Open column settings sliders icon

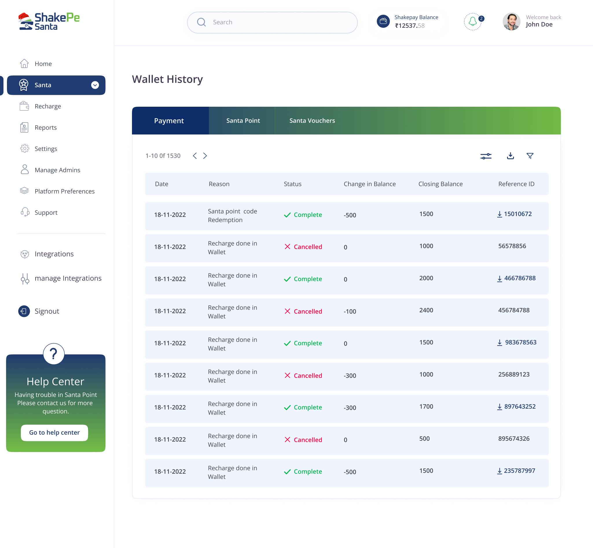click(x=486, y=156)
